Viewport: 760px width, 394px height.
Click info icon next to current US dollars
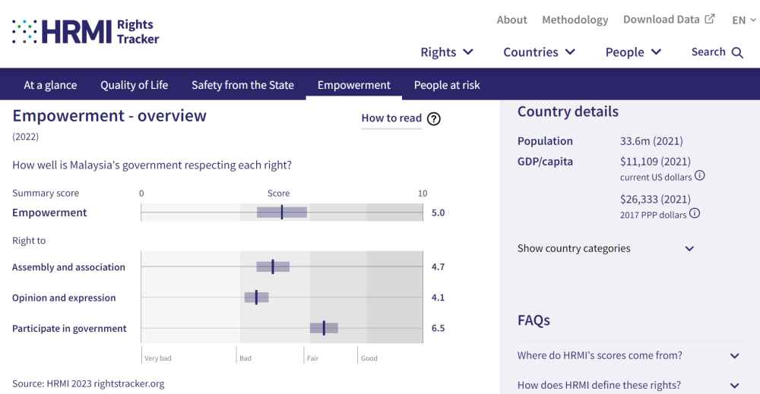pyautogui.click(x=700, y=176)
